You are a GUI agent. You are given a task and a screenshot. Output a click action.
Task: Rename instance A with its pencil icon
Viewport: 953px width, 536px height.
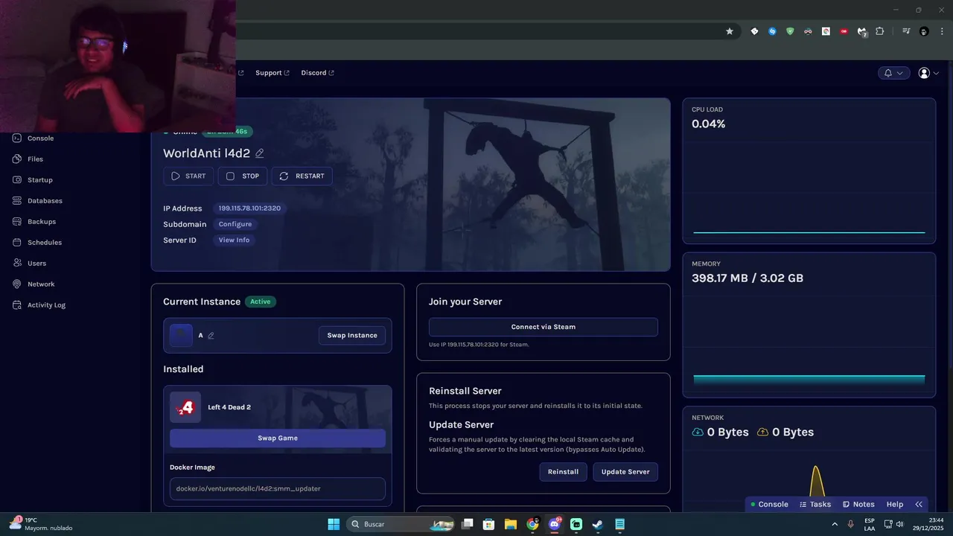coord(211,336)
